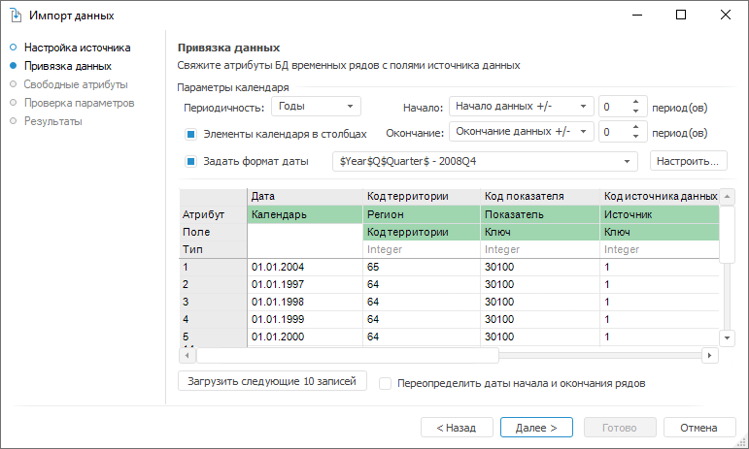The image size is (749, 449).
Task: Increase the Начало period spinner value
Action: tap(636, 102)
